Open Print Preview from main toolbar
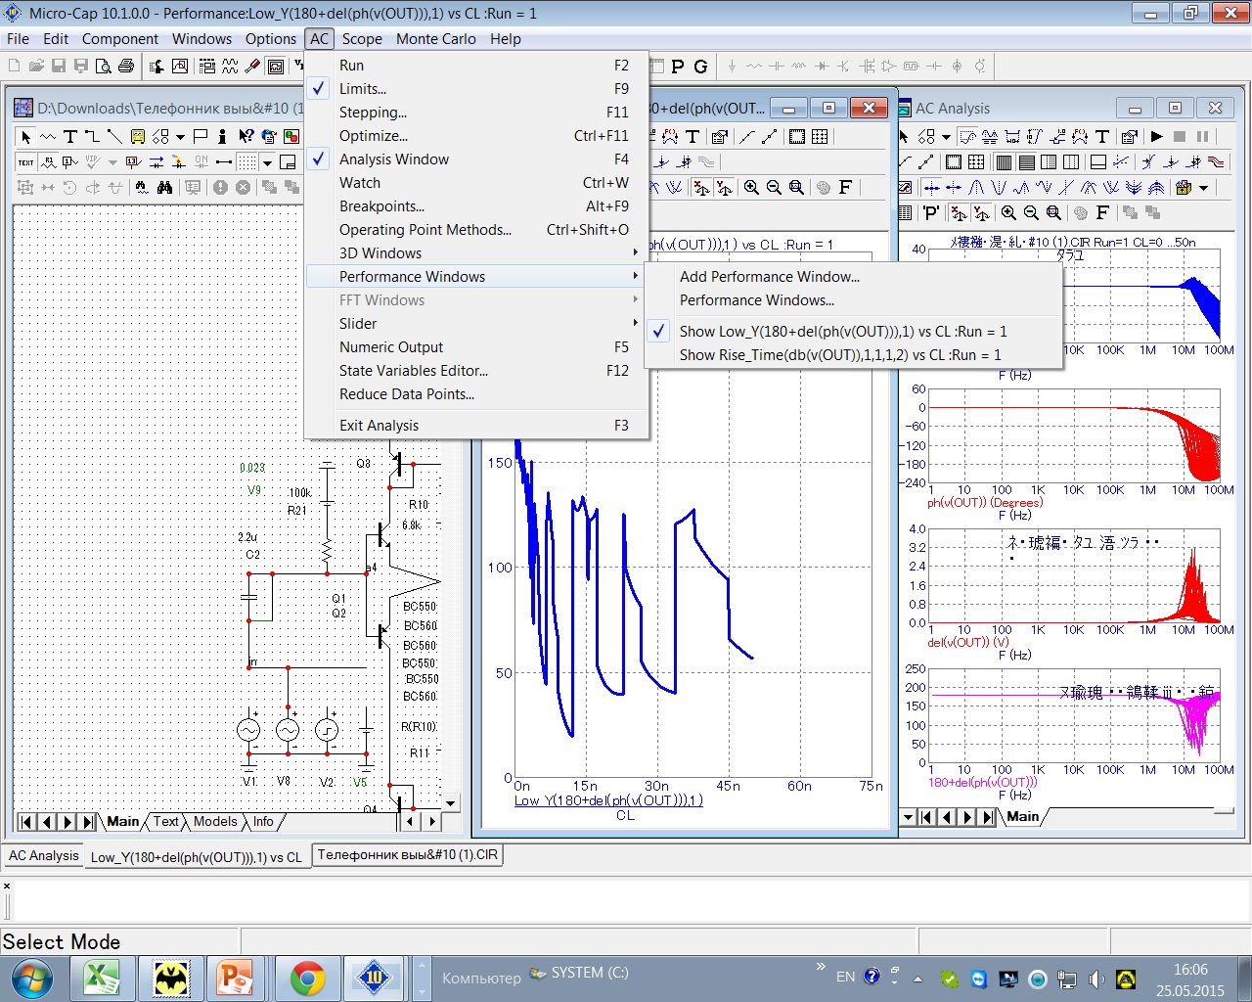 point(103,66)
